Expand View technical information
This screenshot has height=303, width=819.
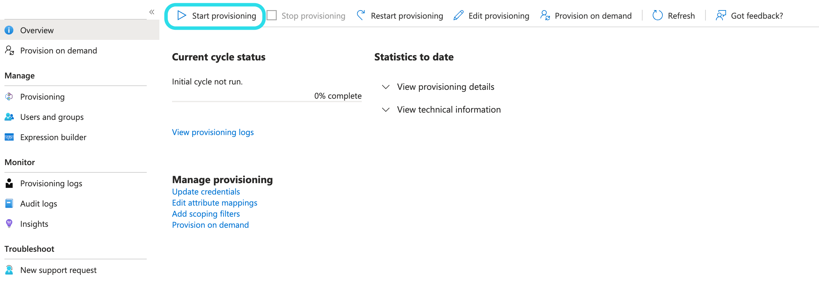pyautogui.click(x=449, y=109)
